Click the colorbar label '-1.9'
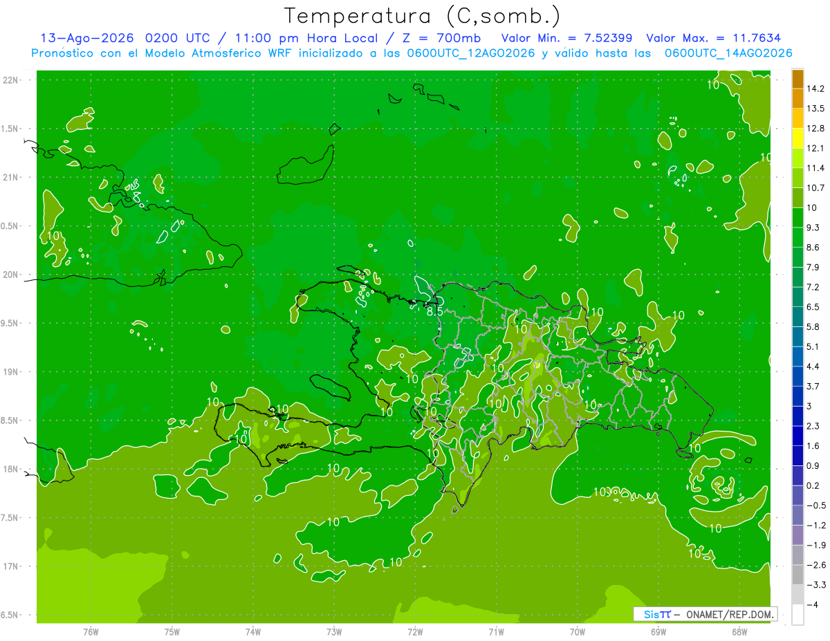This screenshot has width=830, height=641. (815, 545)
